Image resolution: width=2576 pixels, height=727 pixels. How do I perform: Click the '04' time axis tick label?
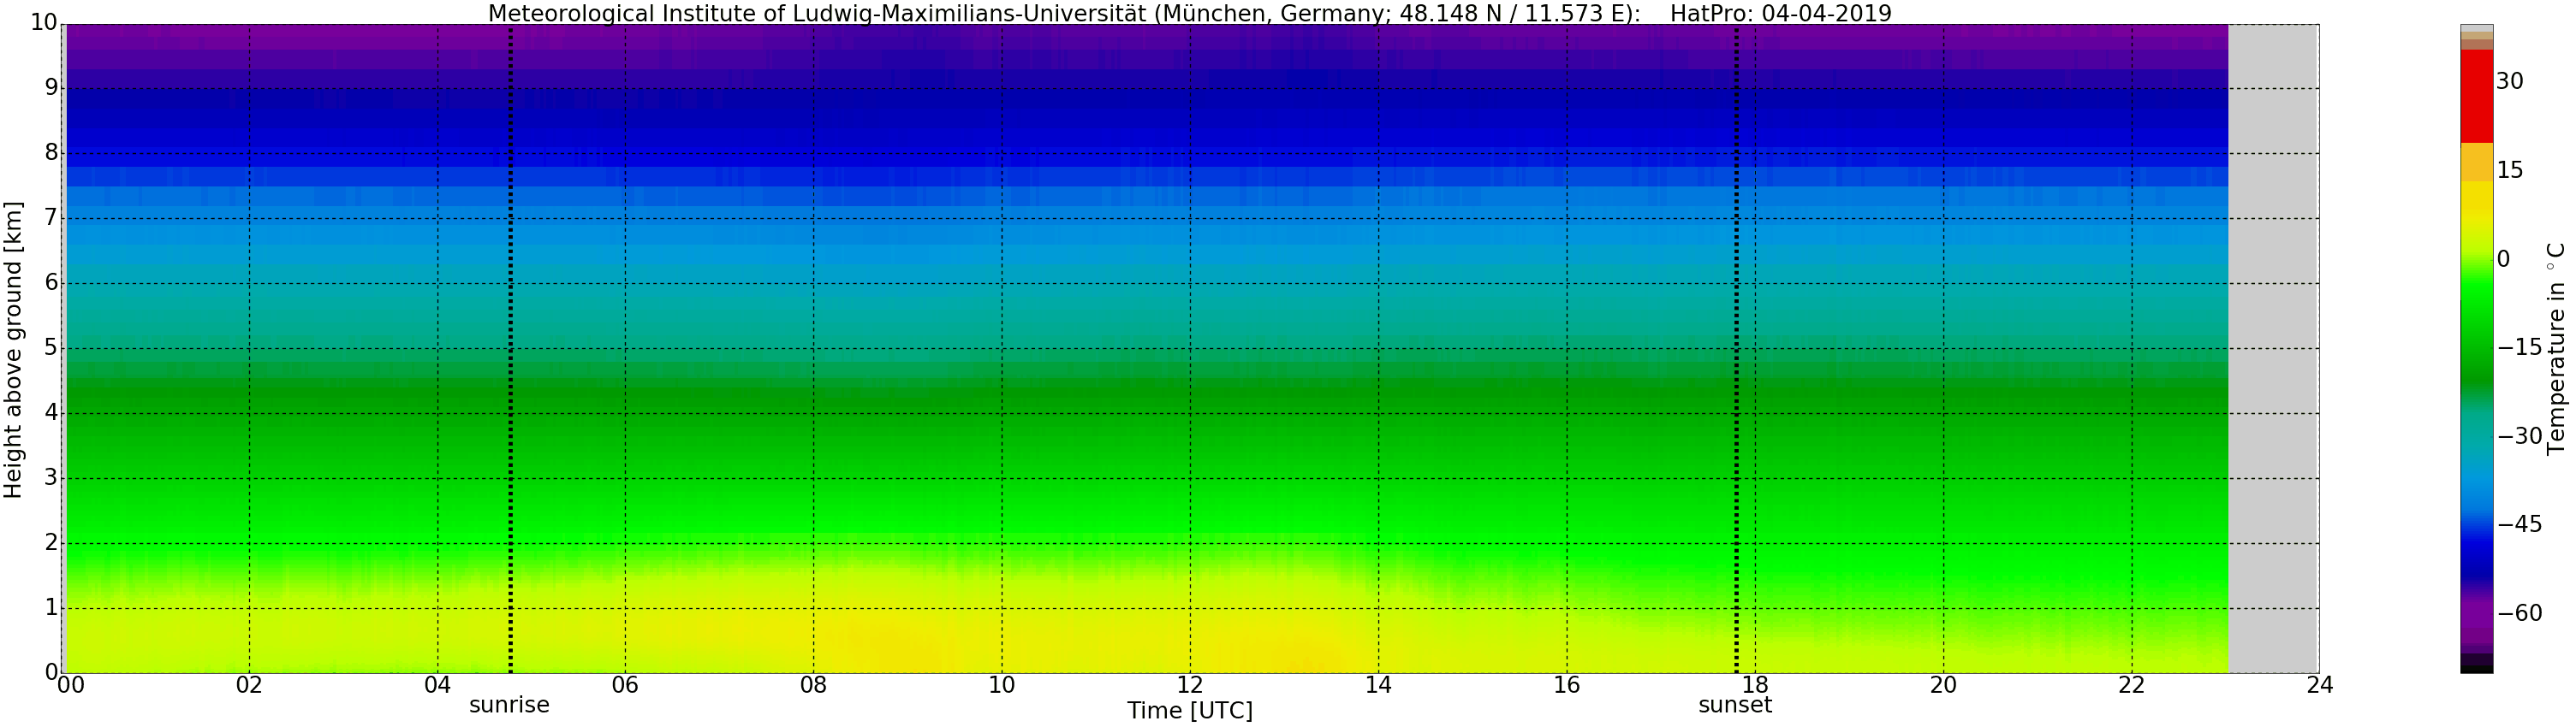point(437,685)
